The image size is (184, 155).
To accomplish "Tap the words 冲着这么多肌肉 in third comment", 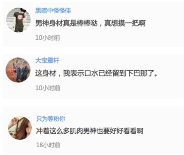I will click(x=60, y=131).
